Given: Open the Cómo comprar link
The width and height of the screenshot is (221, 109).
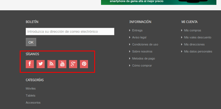Looking at the screenshot, I should (x=142, y=66).
